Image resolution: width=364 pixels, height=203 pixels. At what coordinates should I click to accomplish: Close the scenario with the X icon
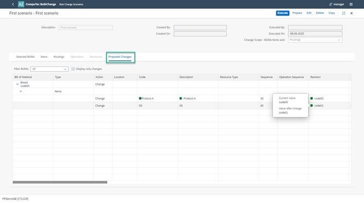tap(352, 13)
